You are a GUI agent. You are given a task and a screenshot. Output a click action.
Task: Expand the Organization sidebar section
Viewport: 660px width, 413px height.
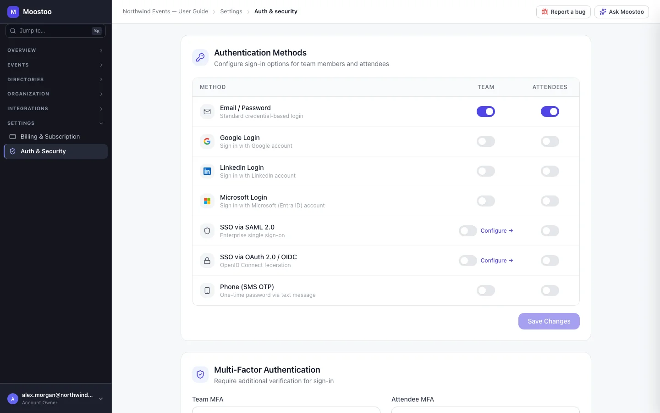[55, 94]
